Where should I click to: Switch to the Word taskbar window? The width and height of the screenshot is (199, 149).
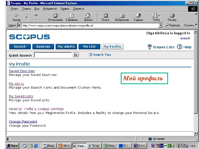click(140, 146)
